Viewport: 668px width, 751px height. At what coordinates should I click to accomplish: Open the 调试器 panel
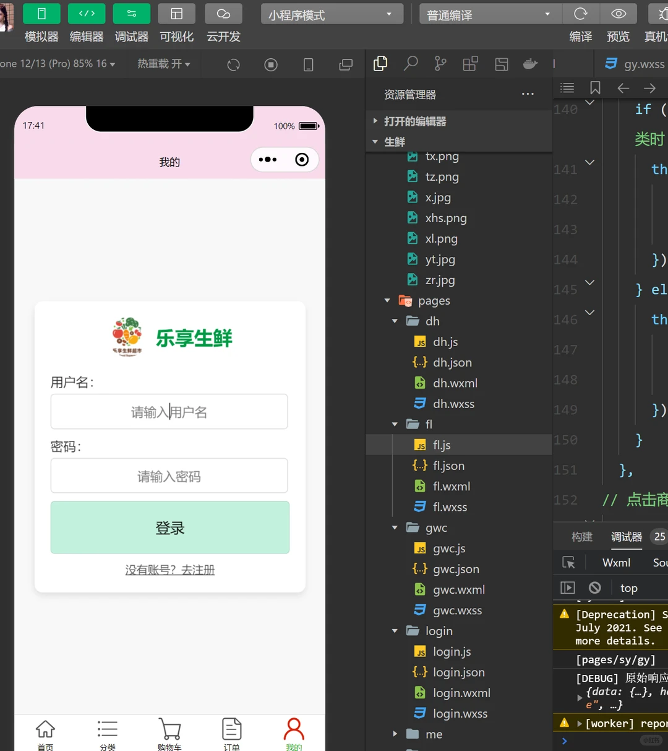pyautogui.click(x=131, y=24)
